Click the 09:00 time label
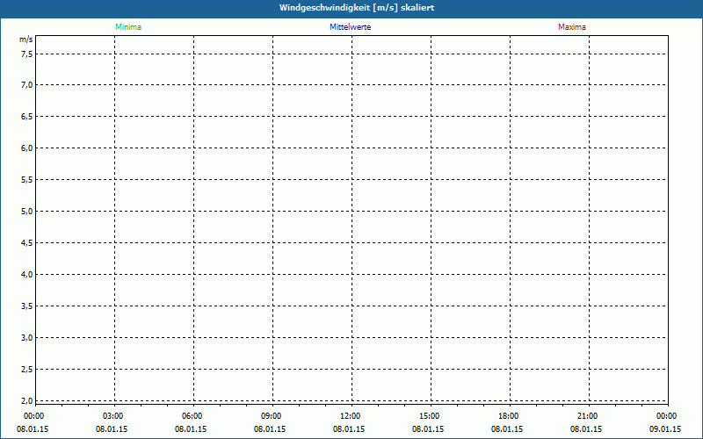The height and width of the screenshot is (439, 703). [272, 416]
